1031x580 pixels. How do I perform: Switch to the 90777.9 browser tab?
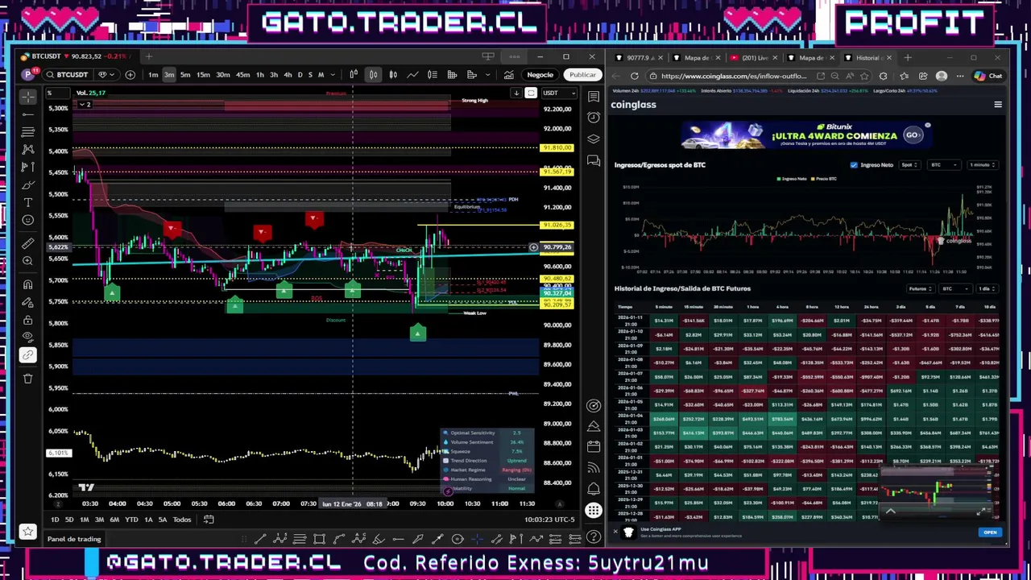pyautogui.click(x=637, y=58)
